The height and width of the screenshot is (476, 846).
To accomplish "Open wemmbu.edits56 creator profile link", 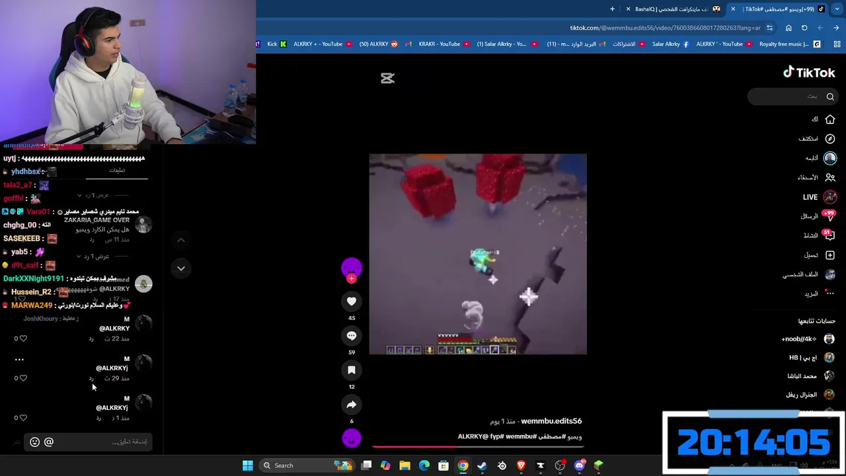I will (x=551, y=421).
